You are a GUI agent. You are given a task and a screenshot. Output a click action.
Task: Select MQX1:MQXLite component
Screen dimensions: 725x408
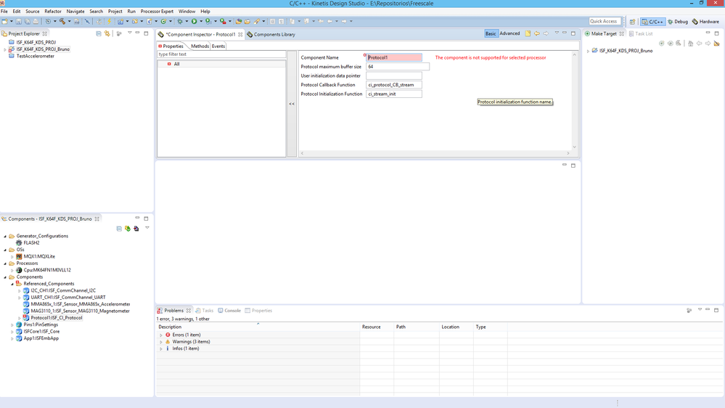click(39, 256)
